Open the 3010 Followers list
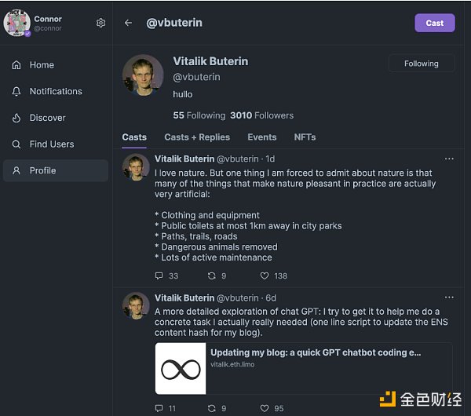The image size is (471, 416). click(261, 115)
